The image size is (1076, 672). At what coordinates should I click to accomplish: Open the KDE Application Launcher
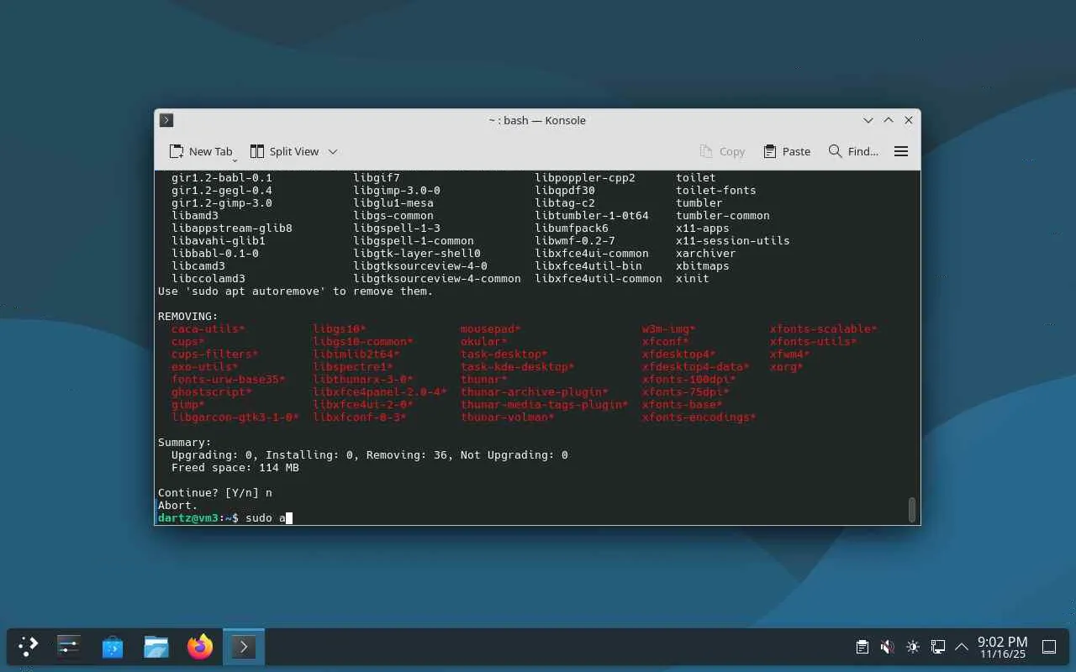[x=29, y=647]
